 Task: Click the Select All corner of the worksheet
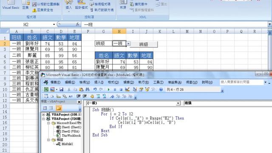[x=5, y=31]
